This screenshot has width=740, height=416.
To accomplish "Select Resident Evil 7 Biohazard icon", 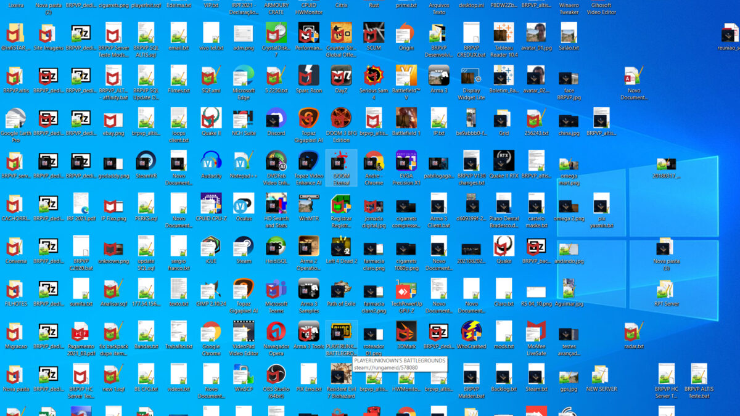I will pos(341,373).
